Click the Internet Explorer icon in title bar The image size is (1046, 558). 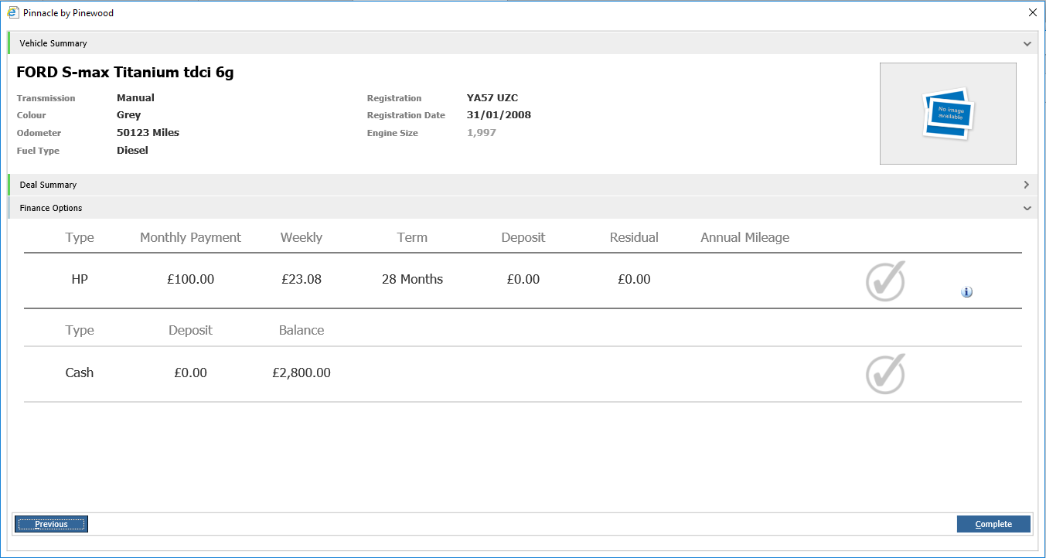pyautogui.click(x=13, y=12)
